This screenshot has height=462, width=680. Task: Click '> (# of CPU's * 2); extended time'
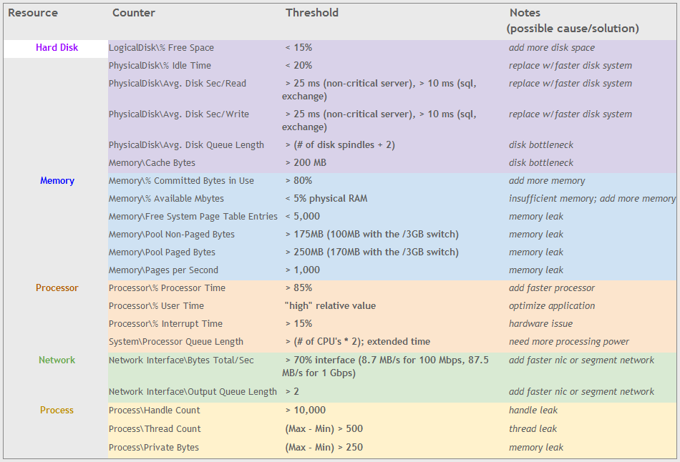click(358, 342)
